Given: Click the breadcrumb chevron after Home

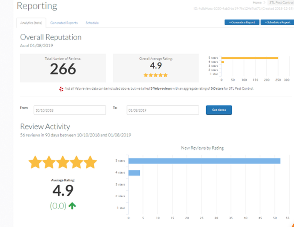Looking at the screenshot, I should click(x=264, y=3).
